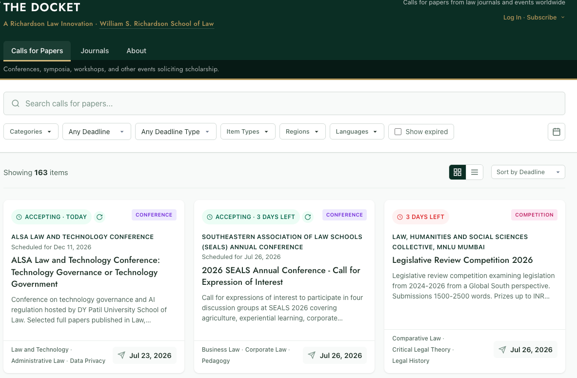Click clock icon in Accepting 3 Days Left badge

(x=210, y=217)
